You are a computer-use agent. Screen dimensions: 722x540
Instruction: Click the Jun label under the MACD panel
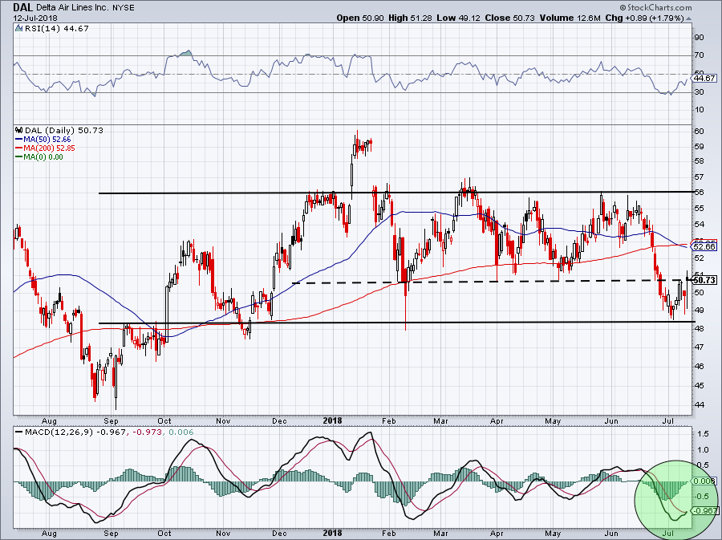pyautogui.click(x=611, y=533)
